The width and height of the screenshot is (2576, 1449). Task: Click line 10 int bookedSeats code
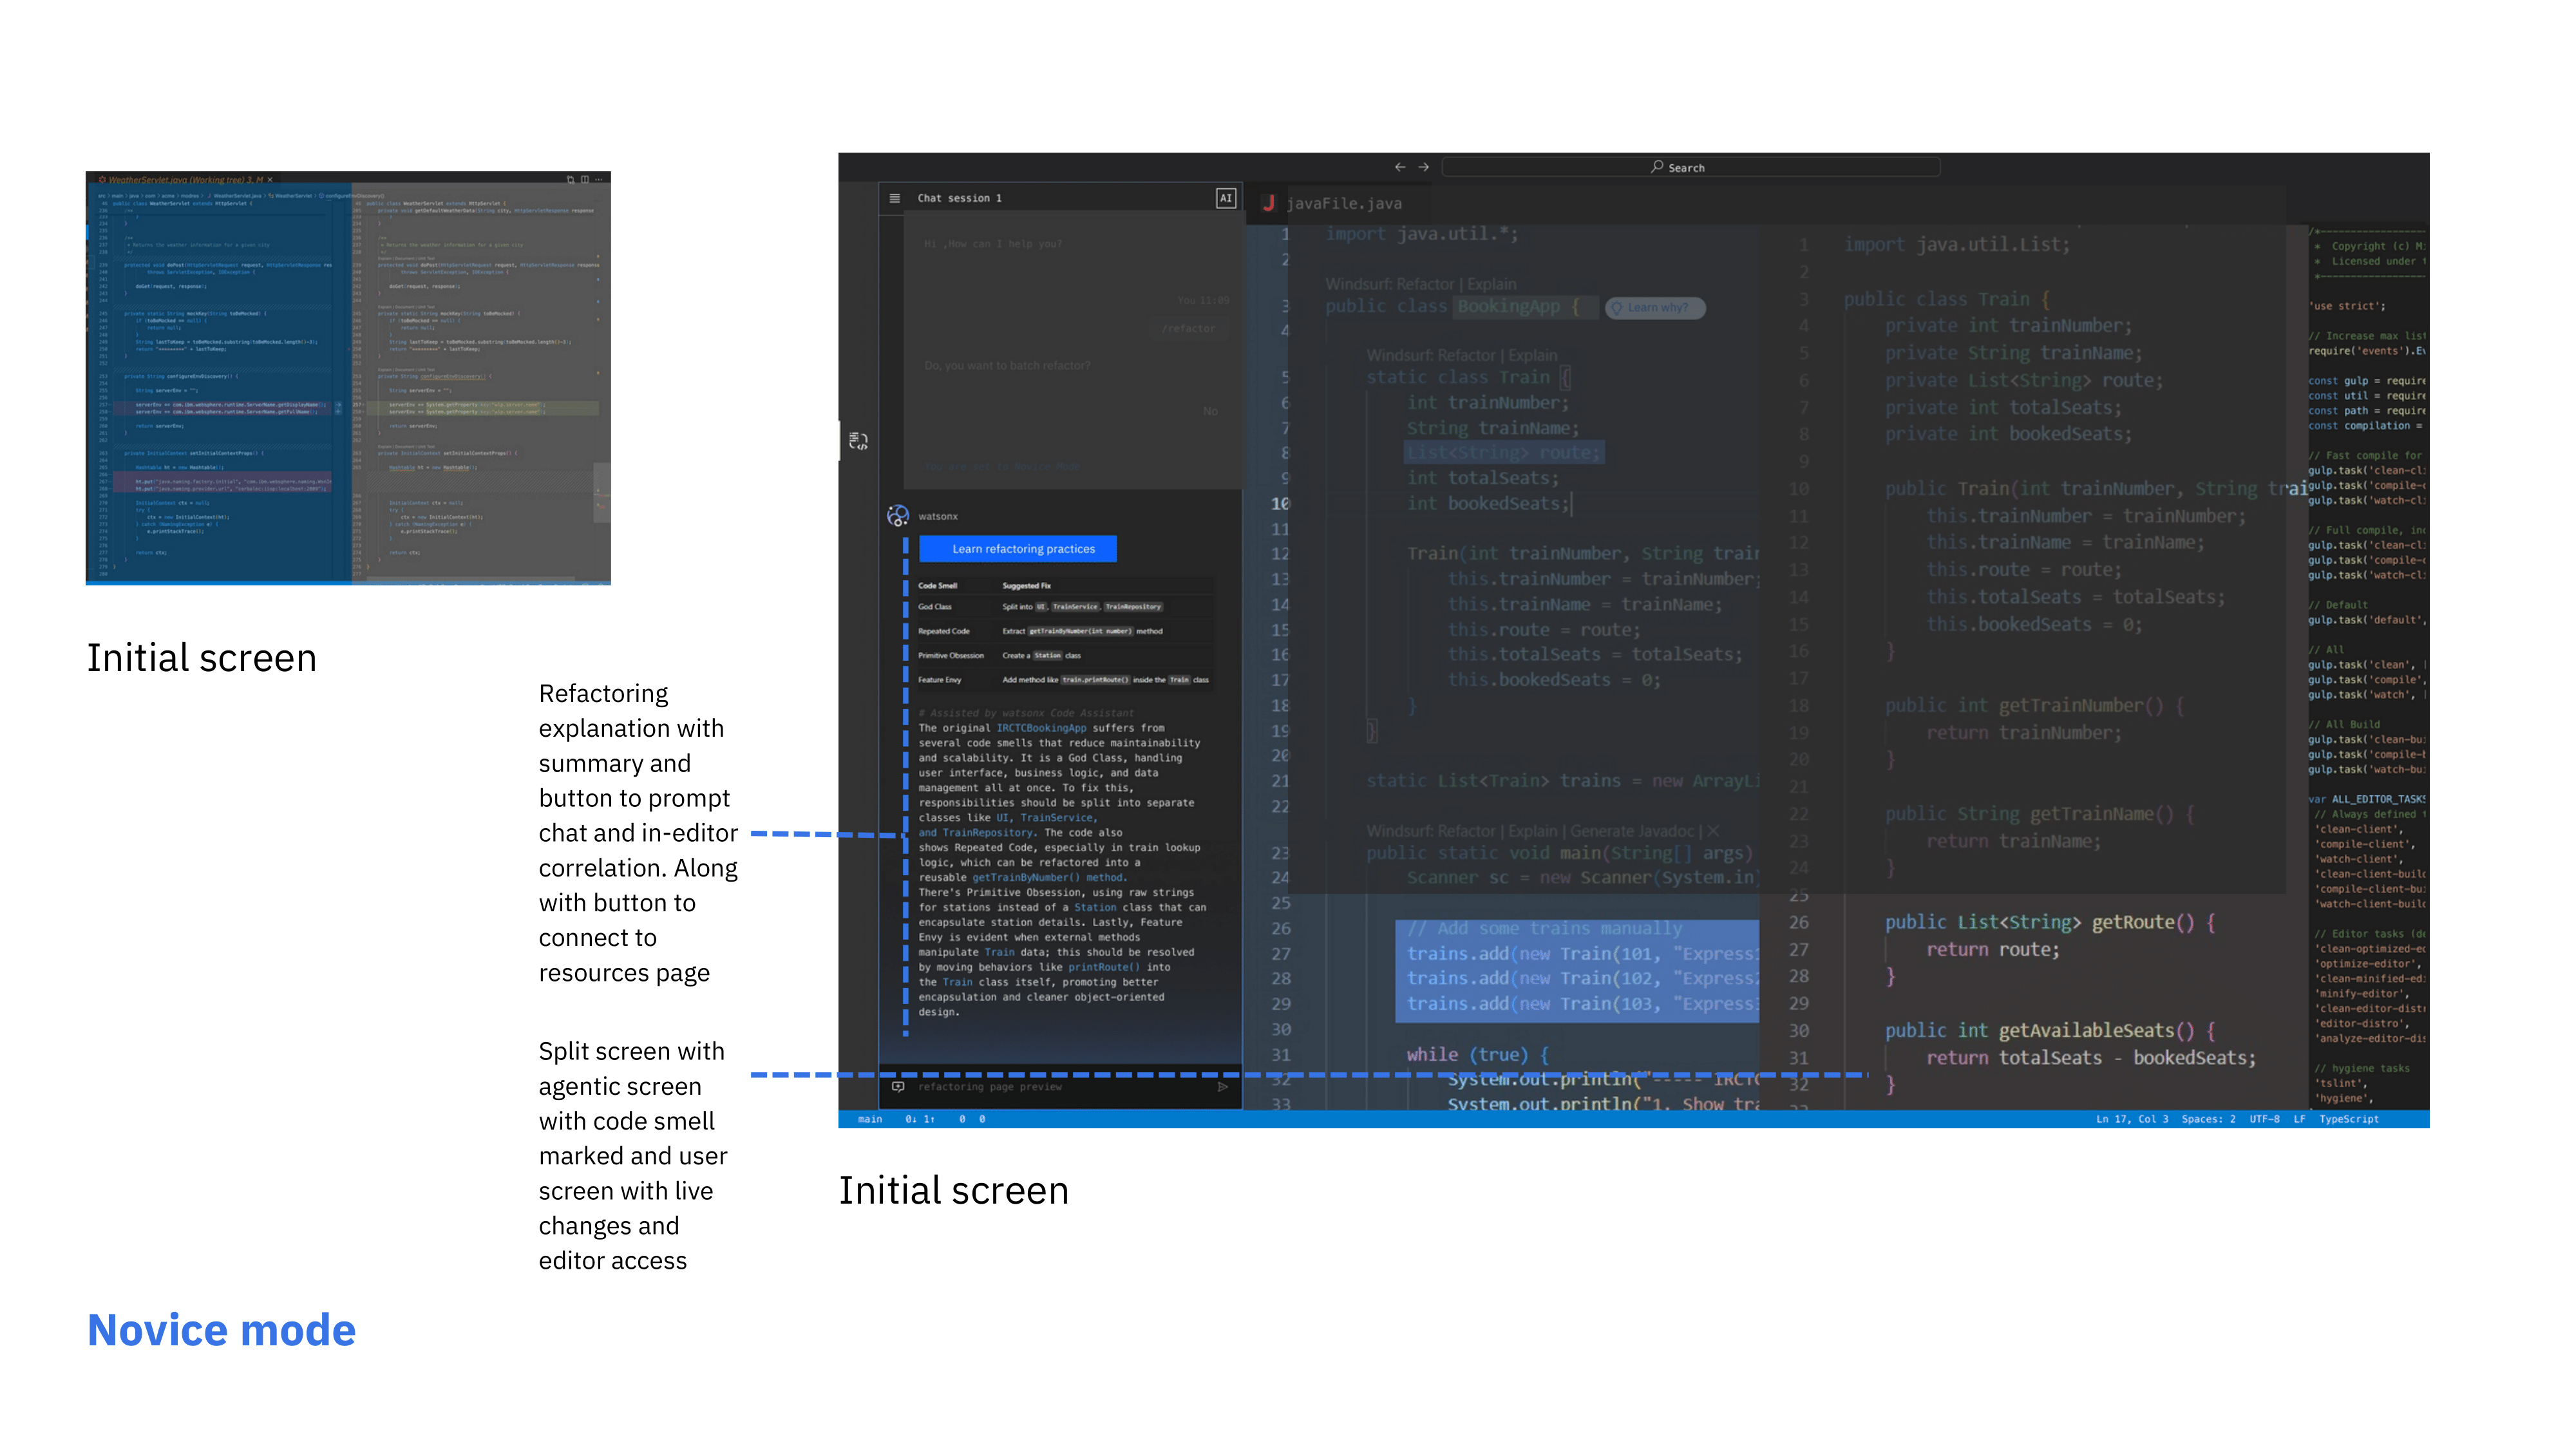click(1488, 504)
